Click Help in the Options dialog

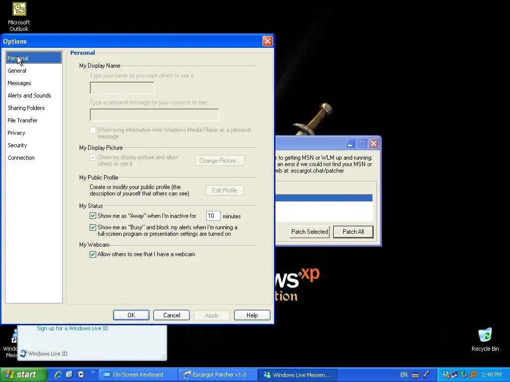[x=252, y=315]
